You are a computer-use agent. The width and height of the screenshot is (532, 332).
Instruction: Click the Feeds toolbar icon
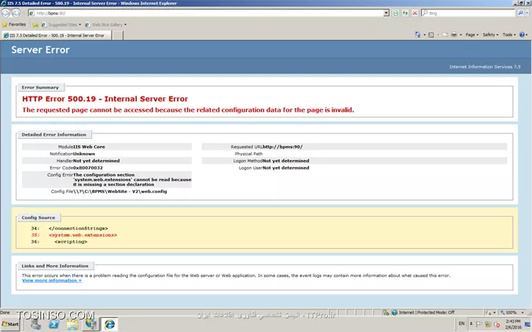coord(431,35)
